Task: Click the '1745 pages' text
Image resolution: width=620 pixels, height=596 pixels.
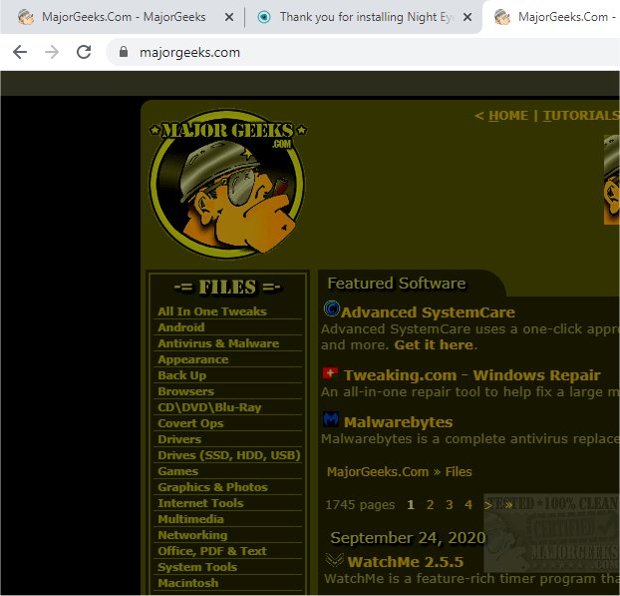Action: (360, 505)
